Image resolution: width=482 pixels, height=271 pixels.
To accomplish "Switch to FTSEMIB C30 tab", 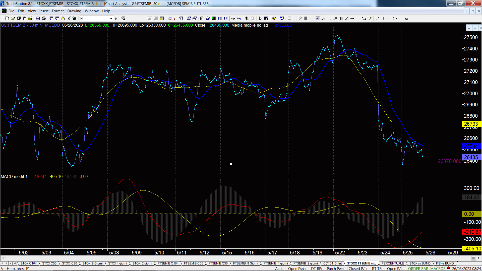I will (x=218, y=263).
